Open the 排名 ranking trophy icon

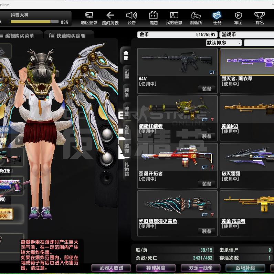click(259, 18)
